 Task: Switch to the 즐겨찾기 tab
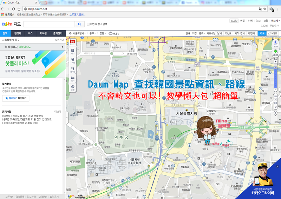58,33
